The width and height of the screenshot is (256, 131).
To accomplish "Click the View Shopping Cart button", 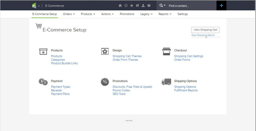I will click(x=205, y=30).
